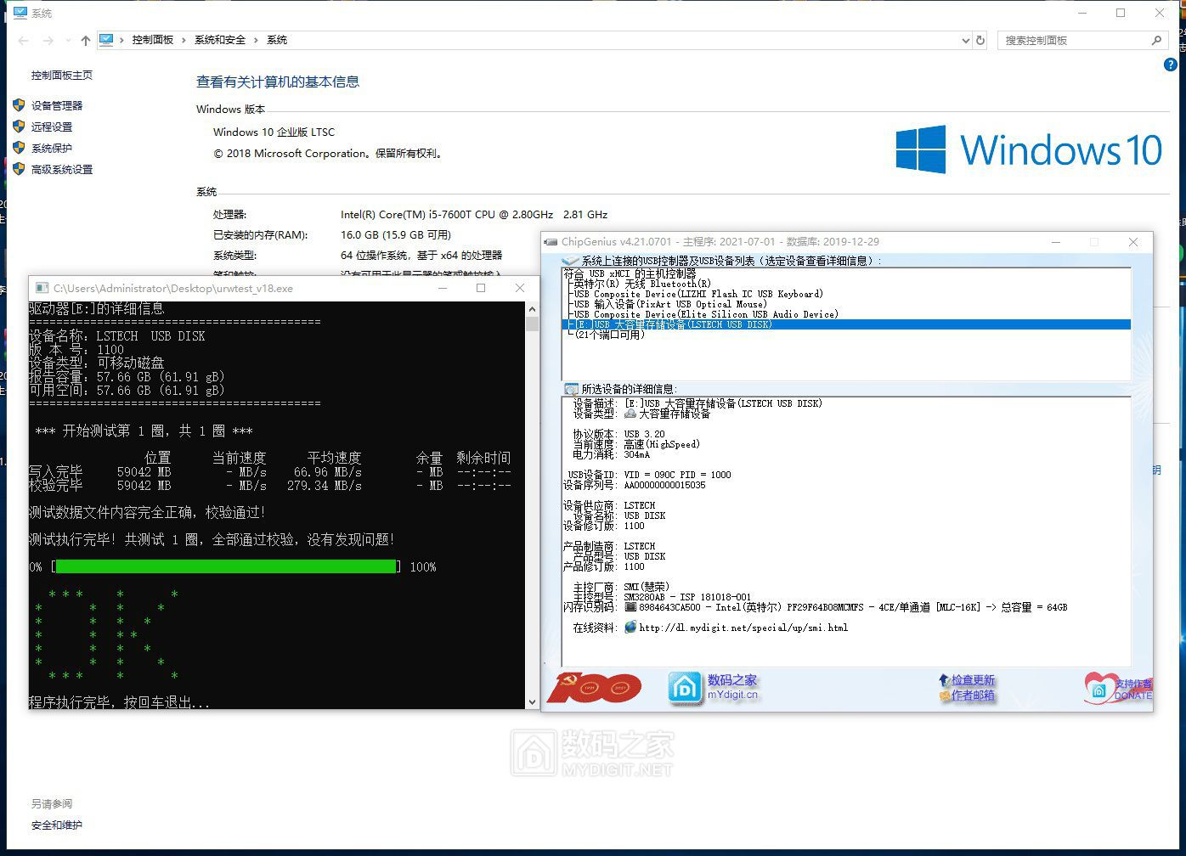Expand chevron after 系统和安全 in breadcrumb
The height and width of the screenshot is (856, 1186).
click(257, 40)
